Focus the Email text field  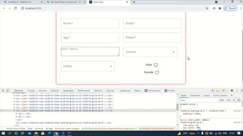click(153, 23)
